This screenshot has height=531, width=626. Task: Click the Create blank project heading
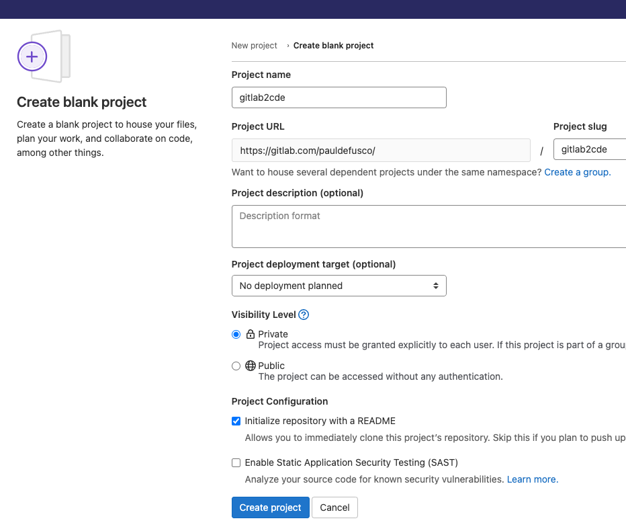coord(81,102)
